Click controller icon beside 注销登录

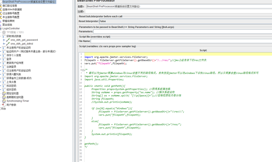pyautogui.click(x=4, y=67)
